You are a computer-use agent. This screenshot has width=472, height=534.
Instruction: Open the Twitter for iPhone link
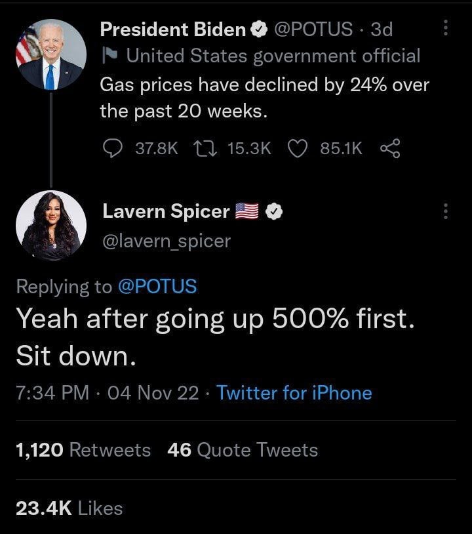point(294,393)
